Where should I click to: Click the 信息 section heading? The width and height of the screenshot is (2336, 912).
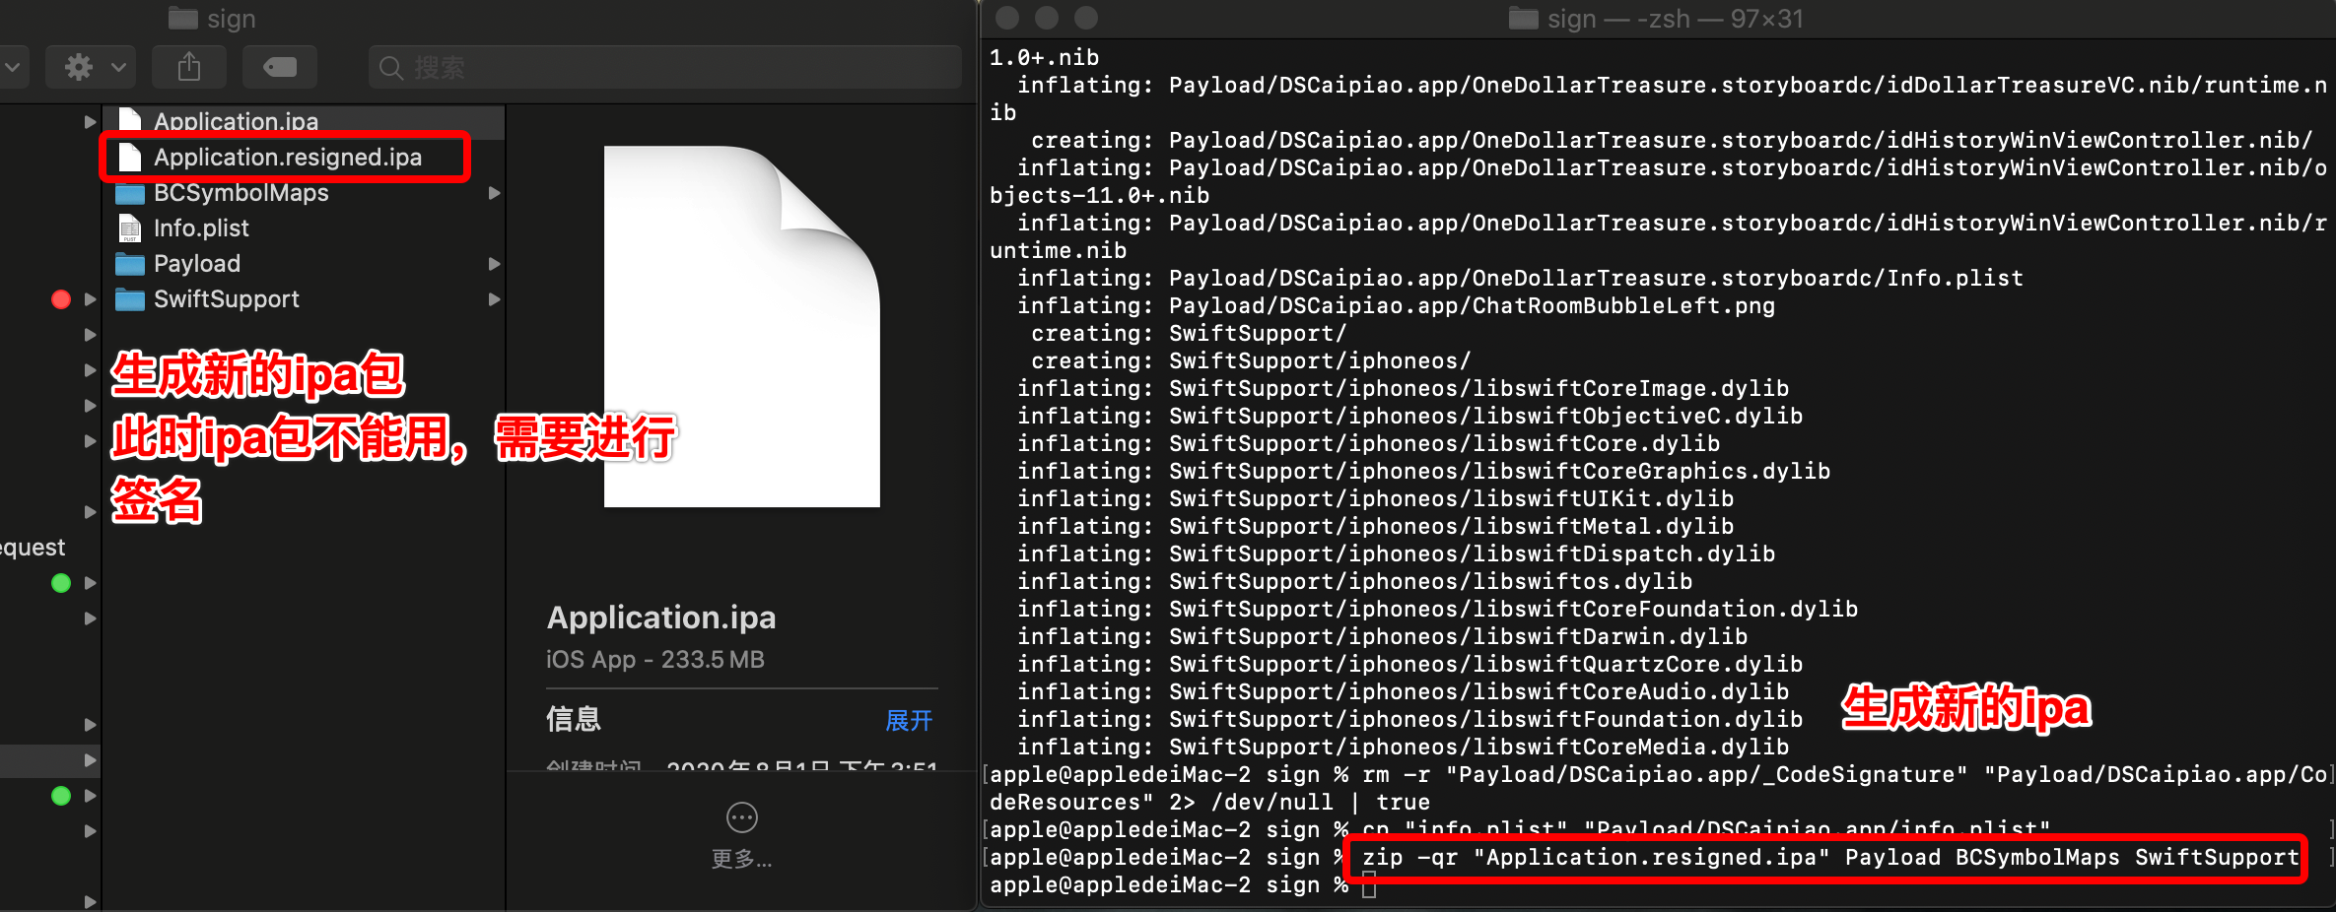click(x=574, y=719)
